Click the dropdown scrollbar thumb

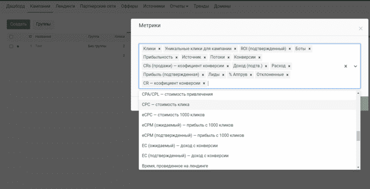pyautogui.click(x=358, y=136)
